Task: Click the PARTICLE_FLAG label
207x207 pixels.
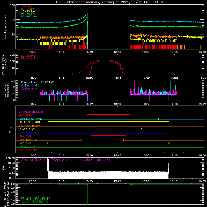Action: tap(29, 140)
